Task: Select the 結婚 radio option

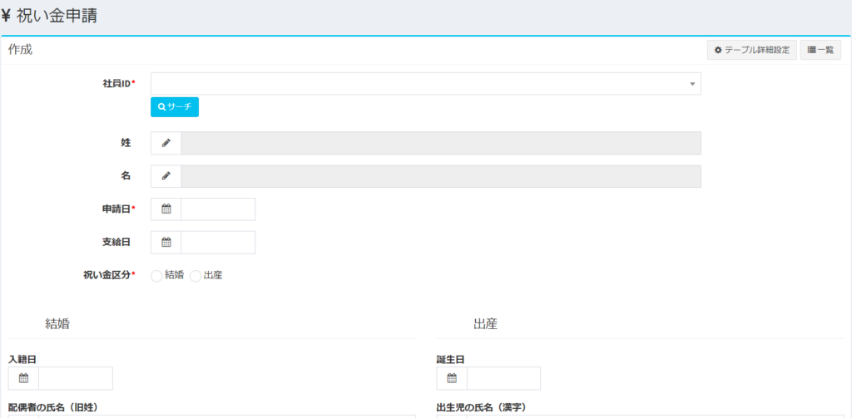Action: click(156, 276)
